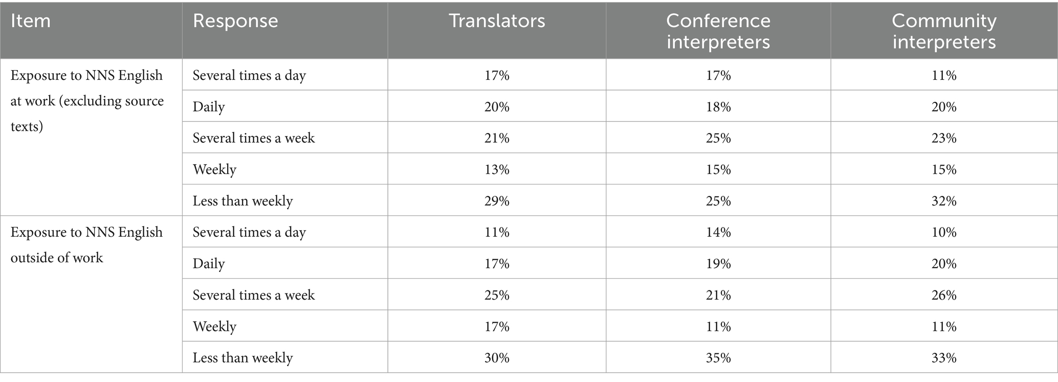The height and width of the screenshot is (382, 1058).
Task: Click the Conference interpreters column header
Action: point(718,30)
